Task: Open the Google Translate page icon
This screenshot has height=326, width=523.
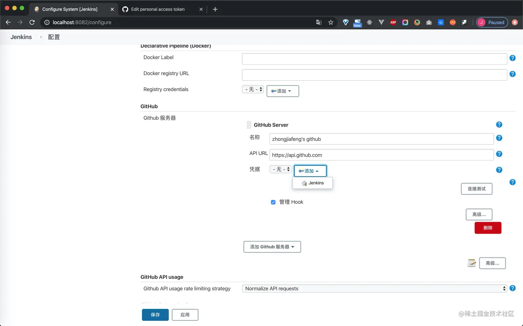Action: (x=319, y=22)
